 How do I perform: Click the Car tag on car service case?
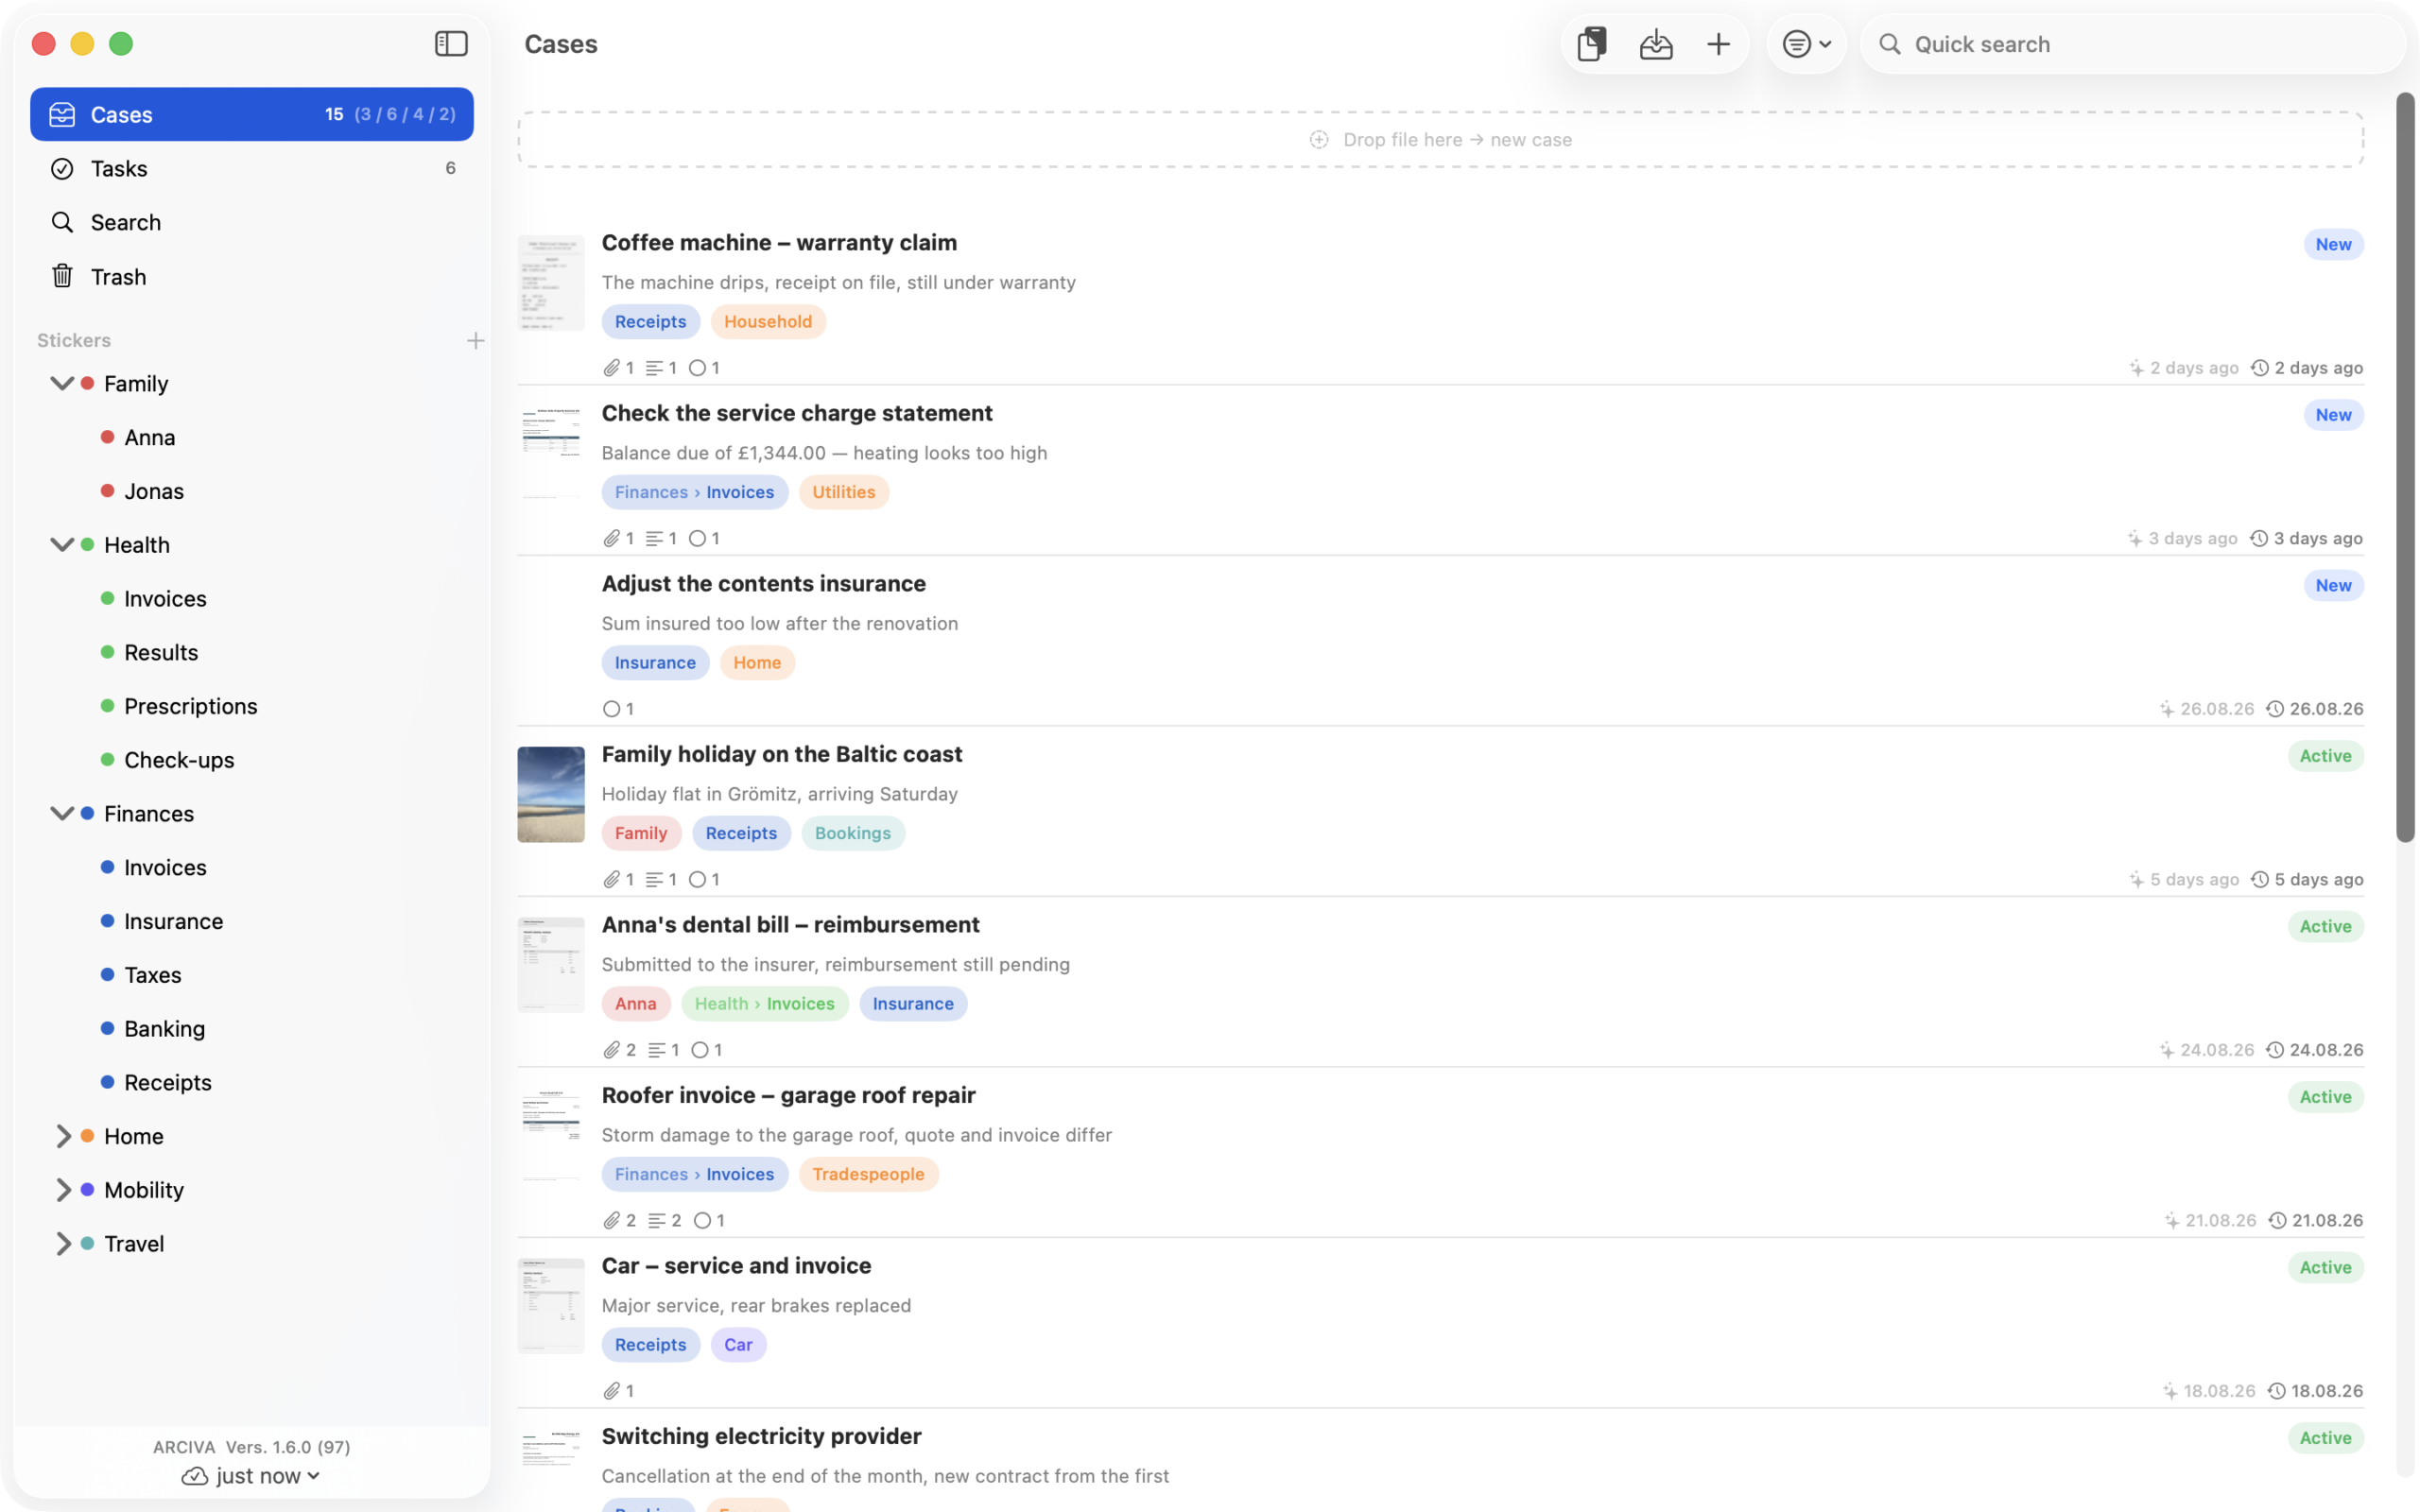[x=738, y=1345]
